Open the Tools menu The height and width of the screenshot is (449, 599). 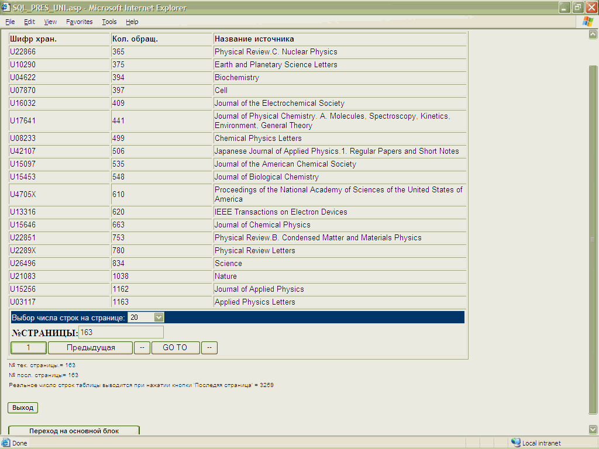pos(109,22)
